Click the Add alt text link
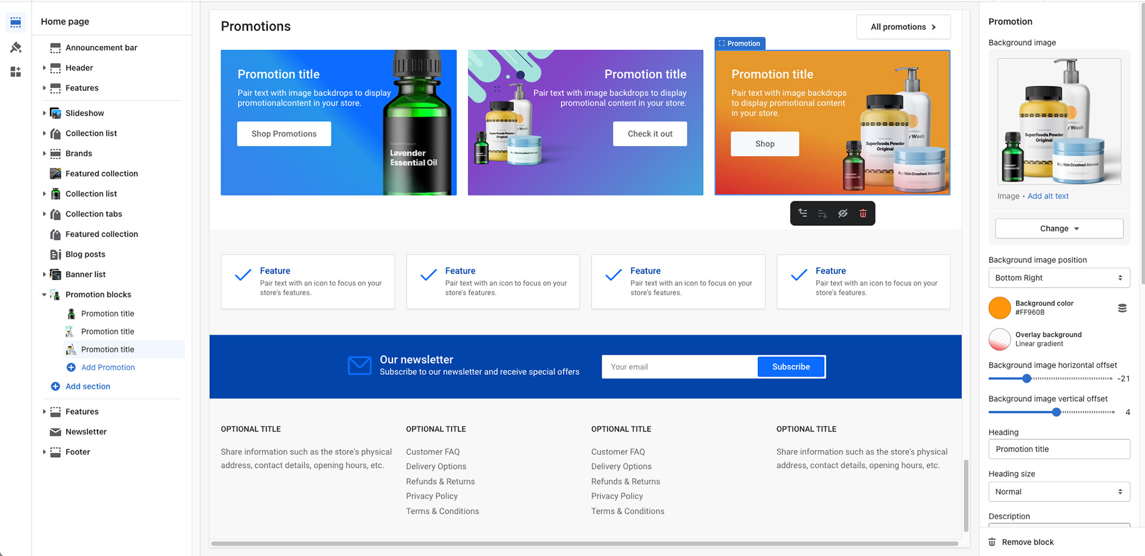Viewport: 1145px width, 556px height. coord(1048,196)
